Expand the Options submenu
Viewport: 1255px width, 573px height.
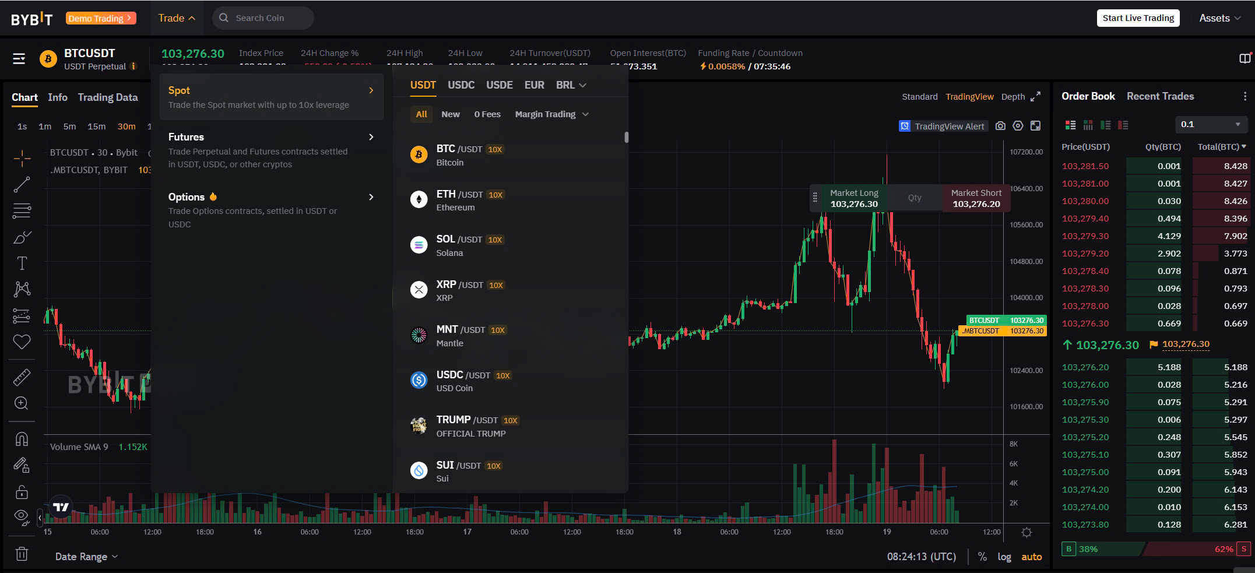272,210
